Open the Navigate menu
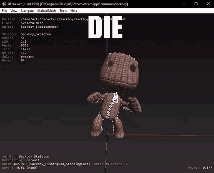 coord(27,11)
